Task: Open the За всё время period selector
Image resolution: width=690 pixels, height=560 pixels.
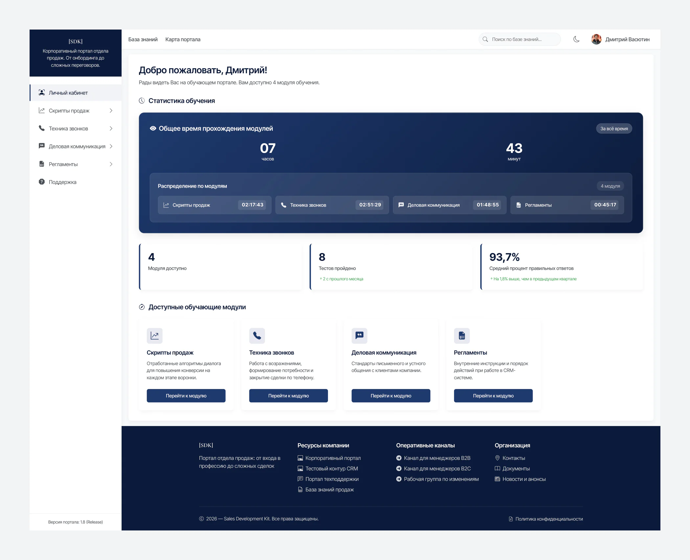Action: tap(614, 129)
